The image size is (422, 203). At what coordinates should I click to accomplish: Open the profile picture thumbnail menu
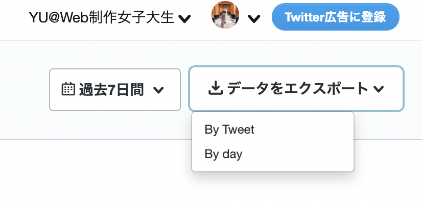coord(225,15)
